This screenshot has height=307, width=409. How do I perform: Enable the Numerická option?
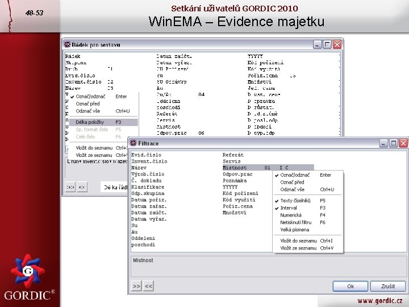pyautogui.click(x=308, y=215)
